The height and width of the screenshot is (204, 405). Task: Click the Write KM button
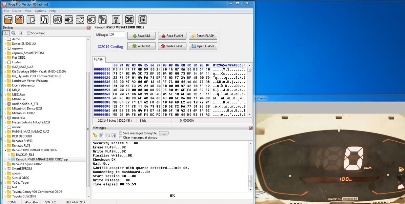point(141,46)
